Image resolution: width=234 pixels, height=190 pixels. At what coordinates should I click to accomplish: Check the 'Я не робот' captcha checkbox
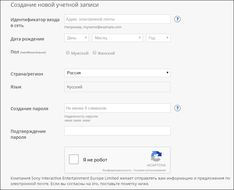[74, 160]
